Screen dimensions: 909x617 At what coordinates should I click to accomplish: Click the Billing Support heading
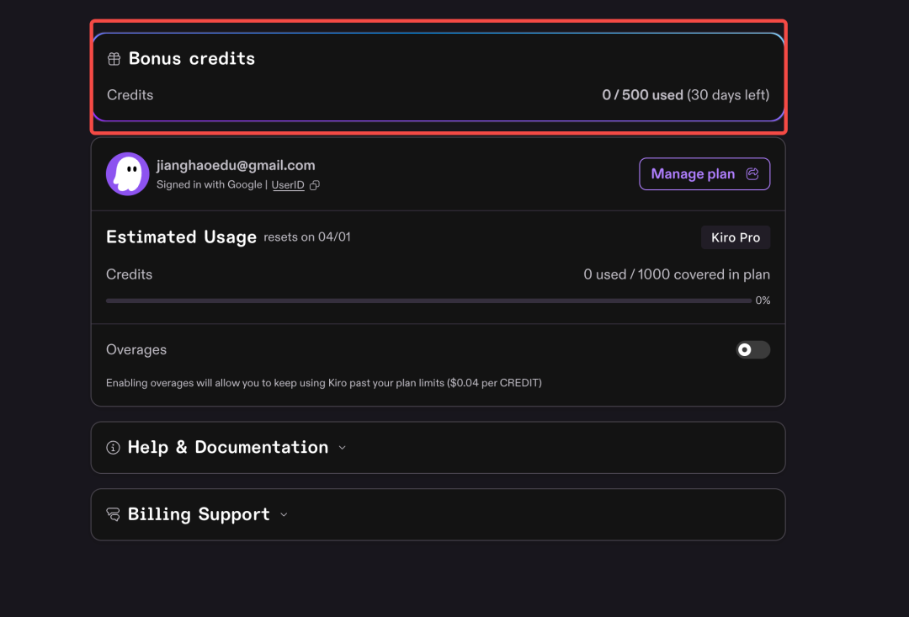tap(199, 514)
